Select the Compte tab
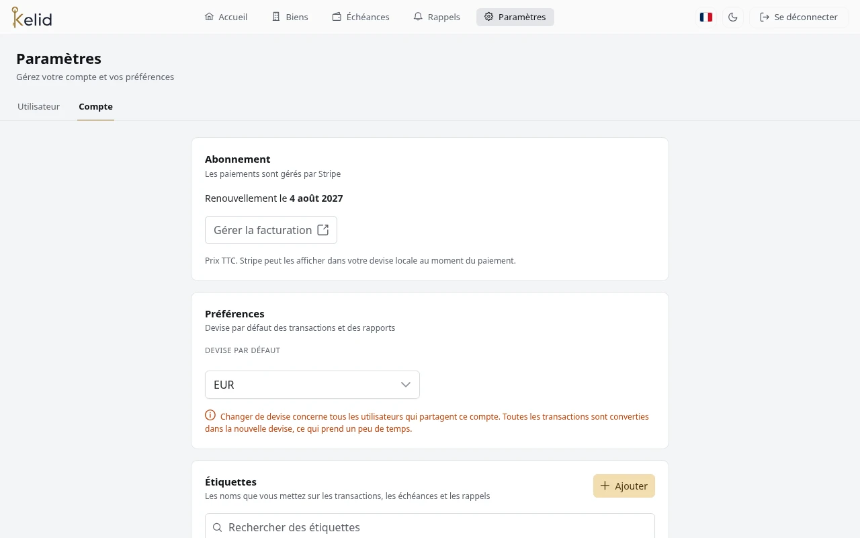Screen dimensions: 860x538 point(95,106)
